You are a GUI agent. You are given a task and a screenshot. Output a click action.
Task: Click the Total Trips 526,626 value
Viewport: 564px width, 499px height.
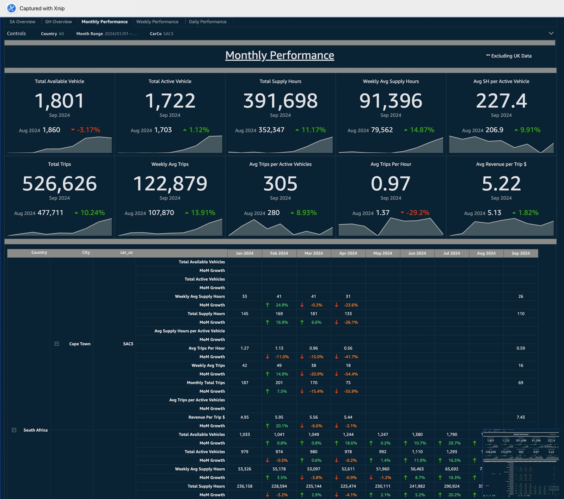click(59, 184)
